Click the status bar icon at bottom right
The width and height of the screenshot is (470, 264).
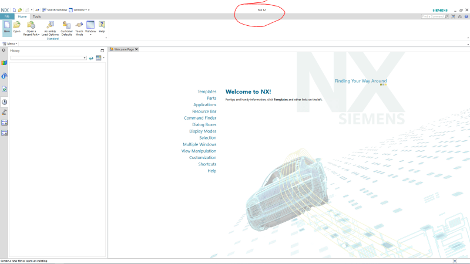(x=455, y=261)
